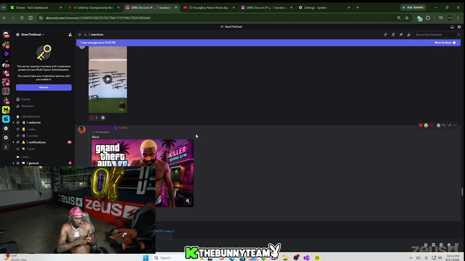465x261 pixels.
Task: Collapse the CHAT channel category
Action: [x=24, y=157]
